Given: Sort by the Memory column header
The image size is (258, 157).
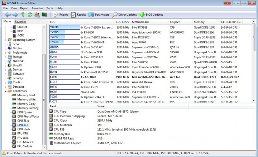Looking at the screenshot, I should click(206, 22).
